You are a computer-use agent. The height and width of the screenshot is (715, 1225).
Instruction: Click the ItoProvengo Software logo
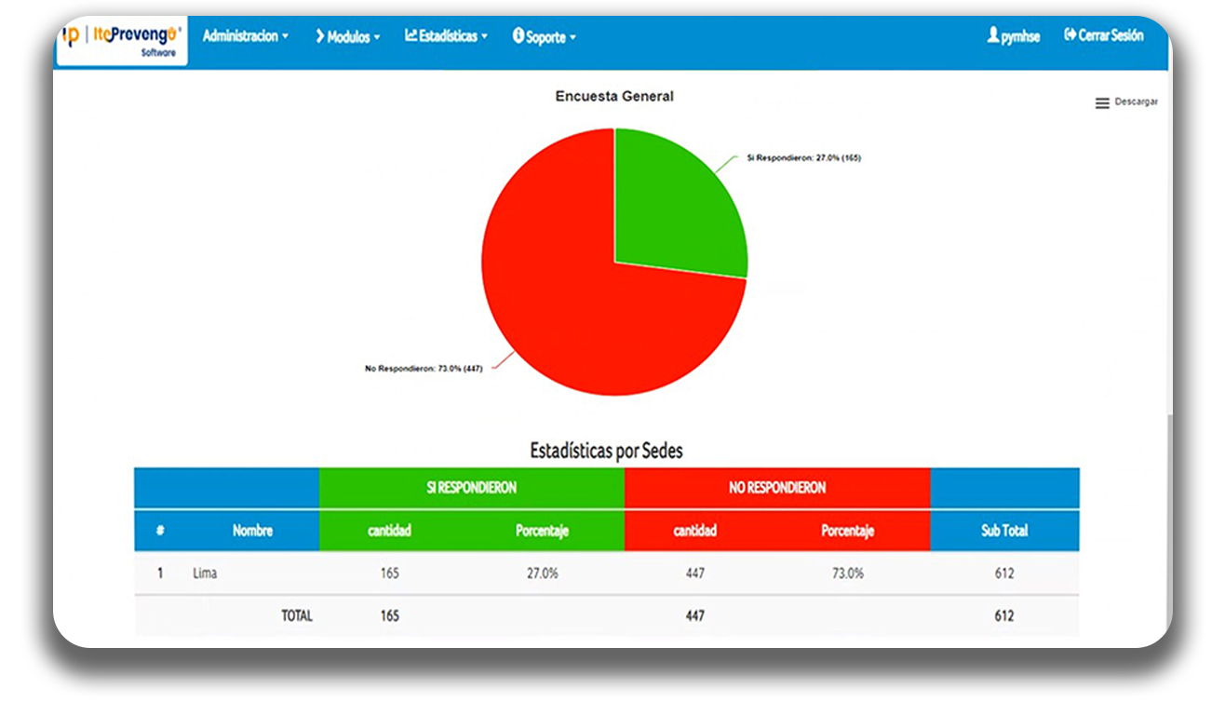pos(122,41)
